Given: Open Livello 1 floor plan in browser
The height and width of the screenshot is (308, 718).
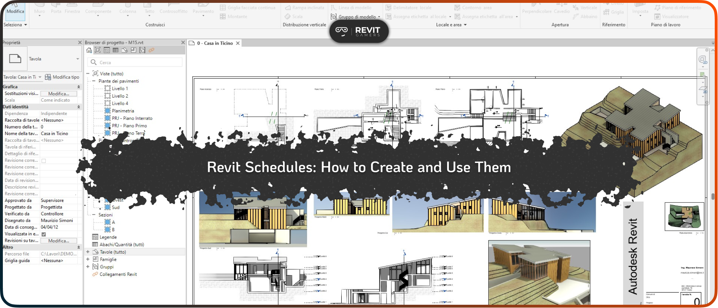Looking at the screenshot, I should click(x=120, y=89).
